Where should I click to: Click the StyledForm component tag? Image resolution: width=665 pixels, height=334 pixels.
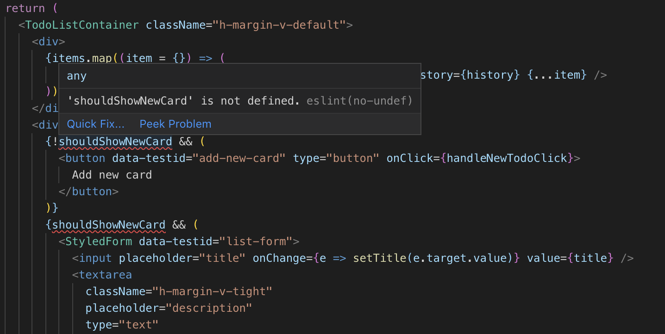pyautogui.click(x=99, y=241)
